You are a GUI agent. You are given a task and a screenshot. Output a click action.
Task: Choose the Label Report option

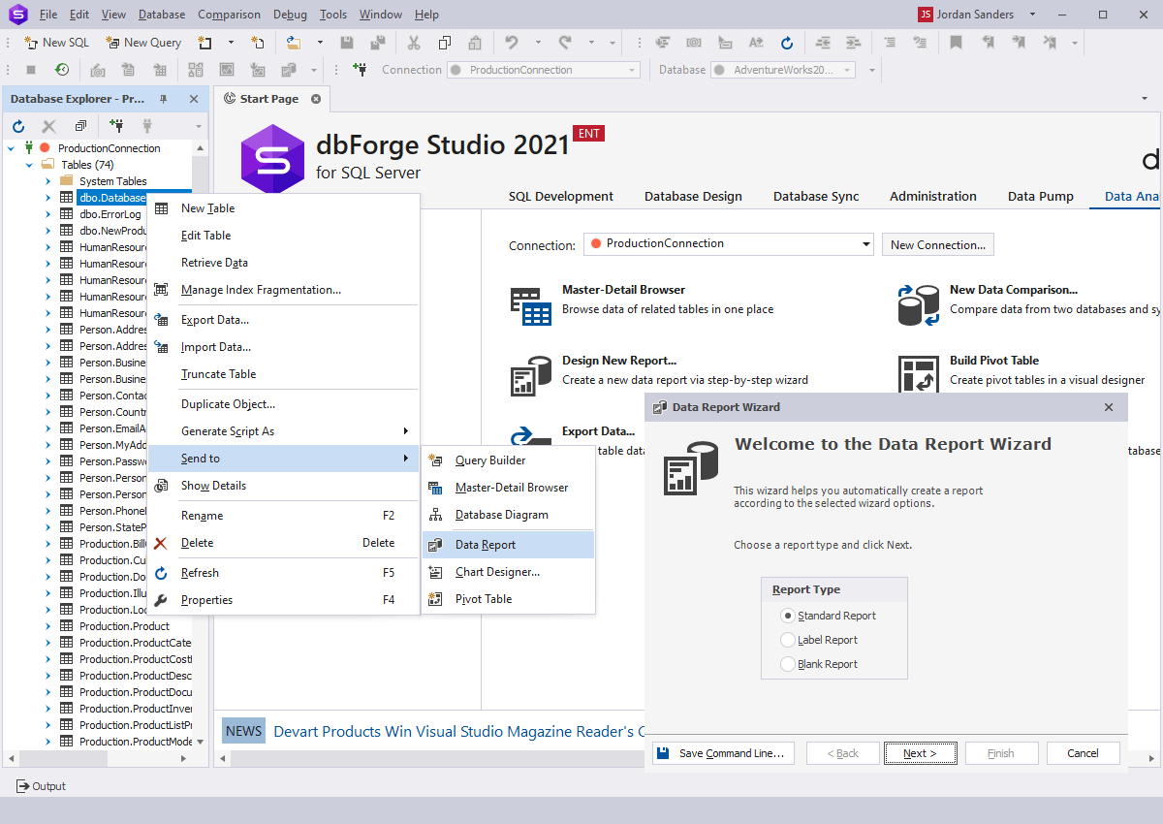pos(790,639)
